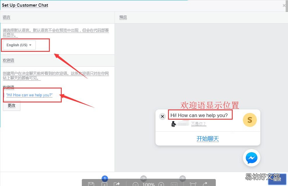The height and width of the screenshot is (186, 288).
Task: Click the 预览 preview header
Action: pos(123,17)
